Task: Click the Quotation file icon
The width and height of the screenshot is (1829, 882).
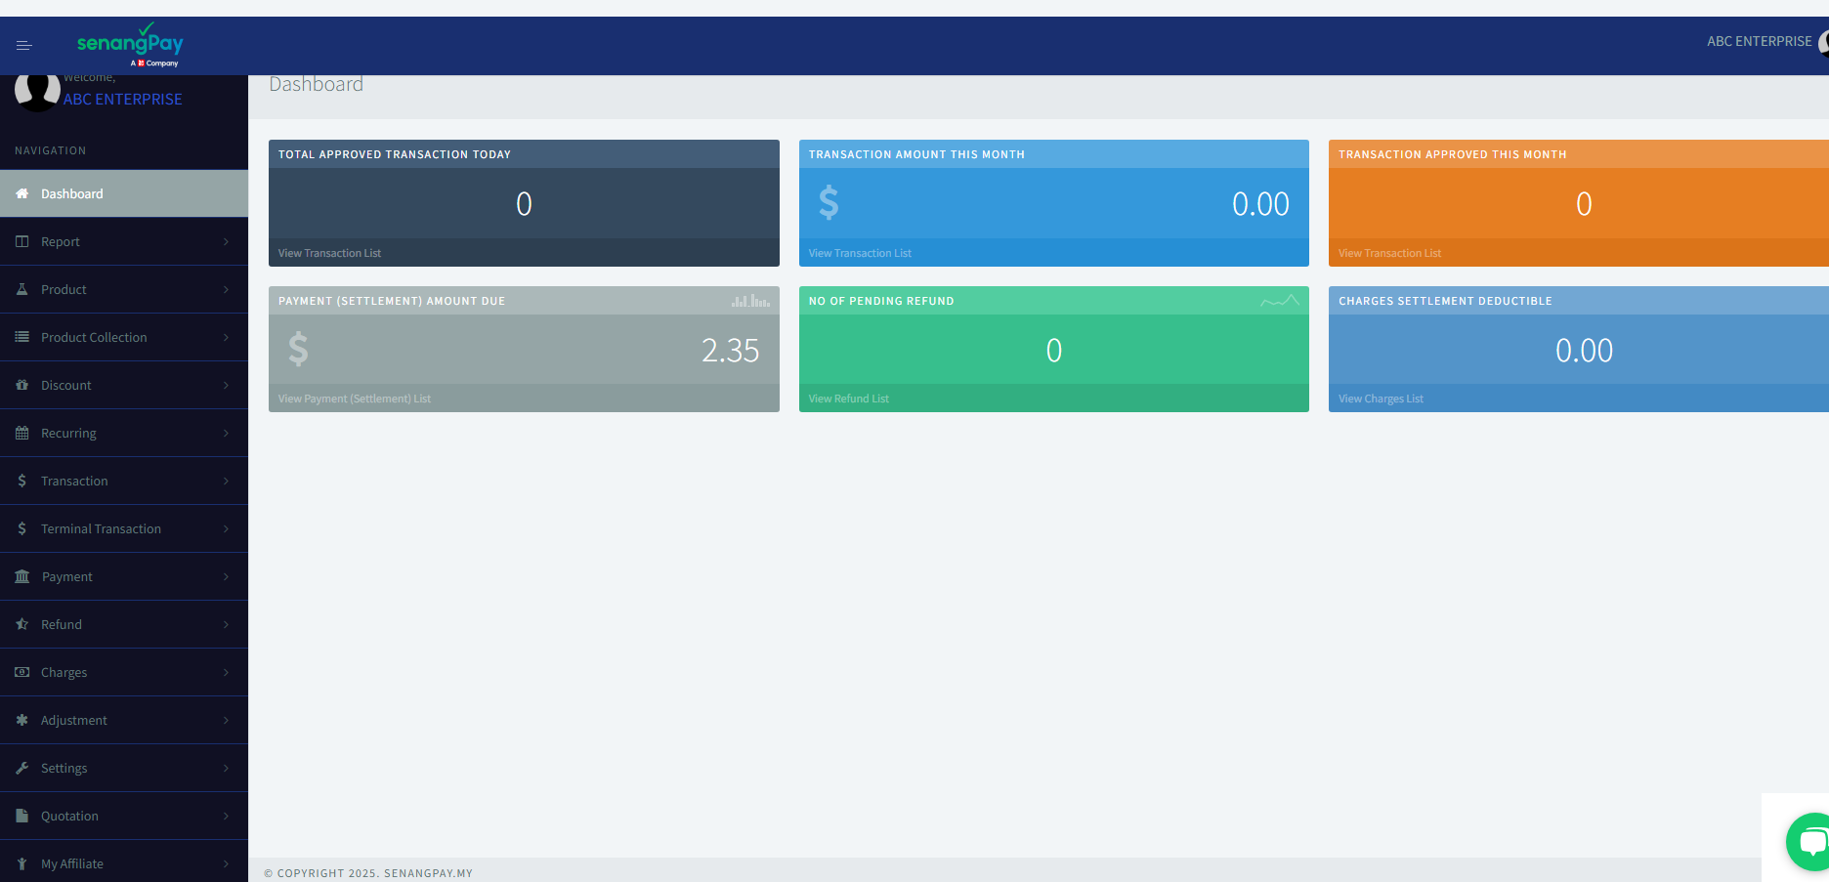Action: [x=21, y=816]
